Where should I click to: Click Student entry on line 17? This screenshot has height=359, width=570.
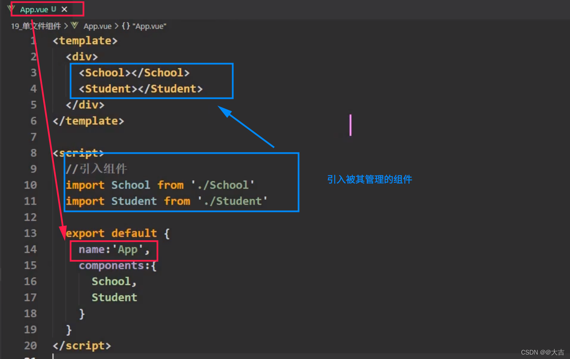click(x=114, y=297)
